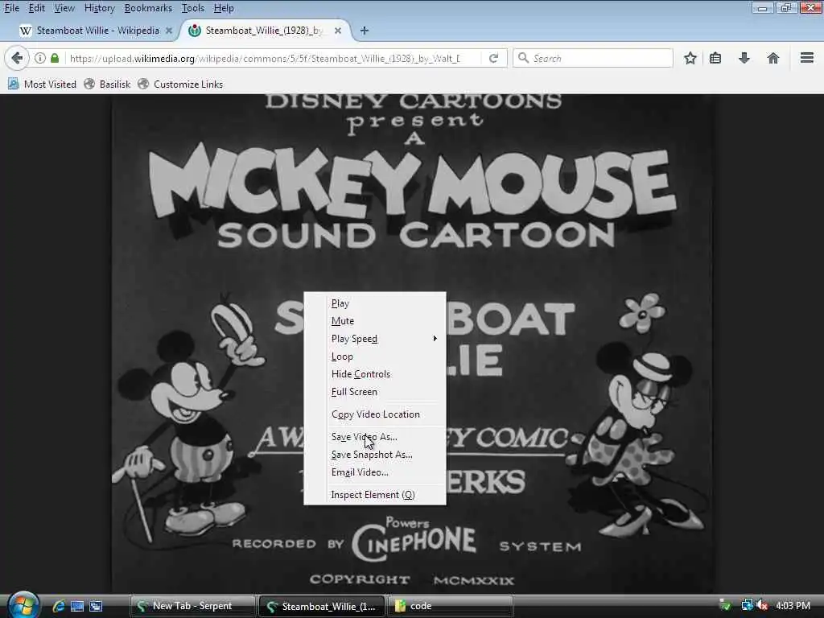Click Show Desktop quick launch icon
Screen dimensions: 824x618
[x=77, y=607]
